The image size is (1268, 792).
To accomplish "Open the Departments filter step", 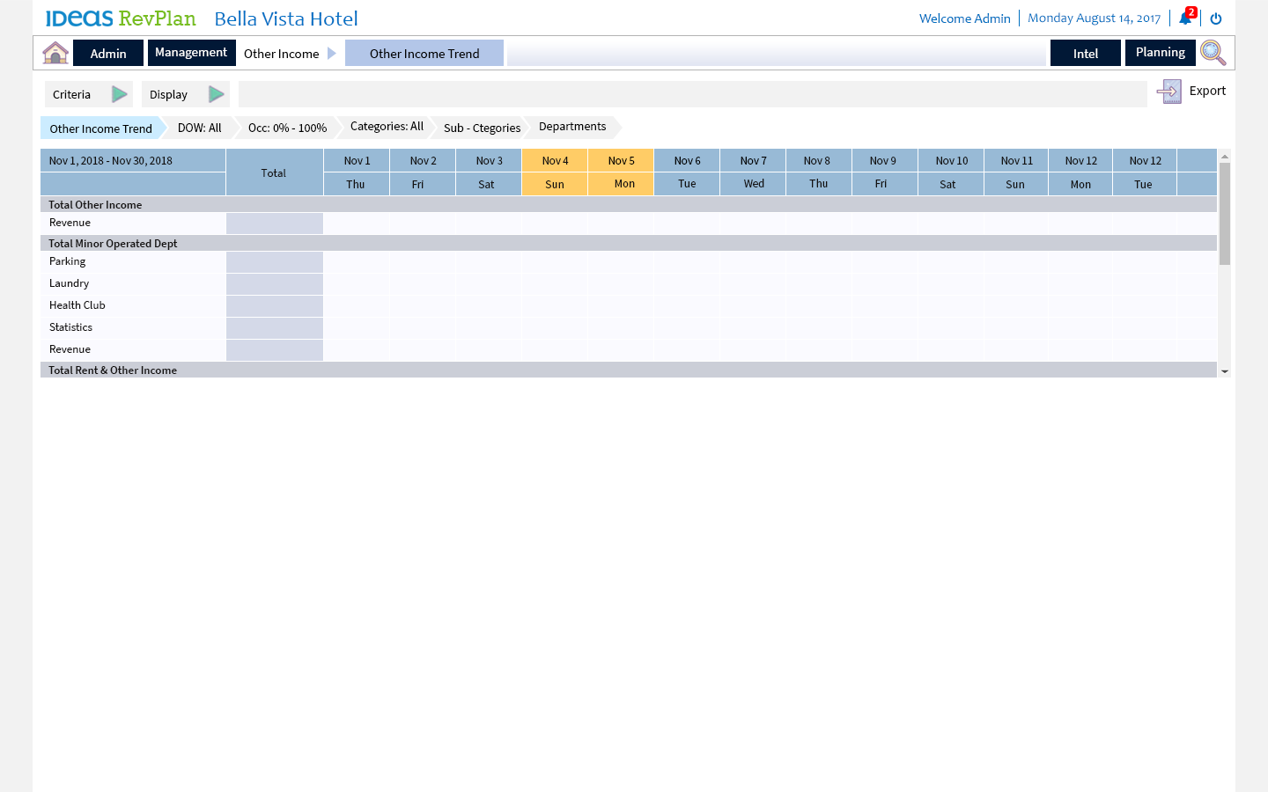I will [x=572, y=127].
